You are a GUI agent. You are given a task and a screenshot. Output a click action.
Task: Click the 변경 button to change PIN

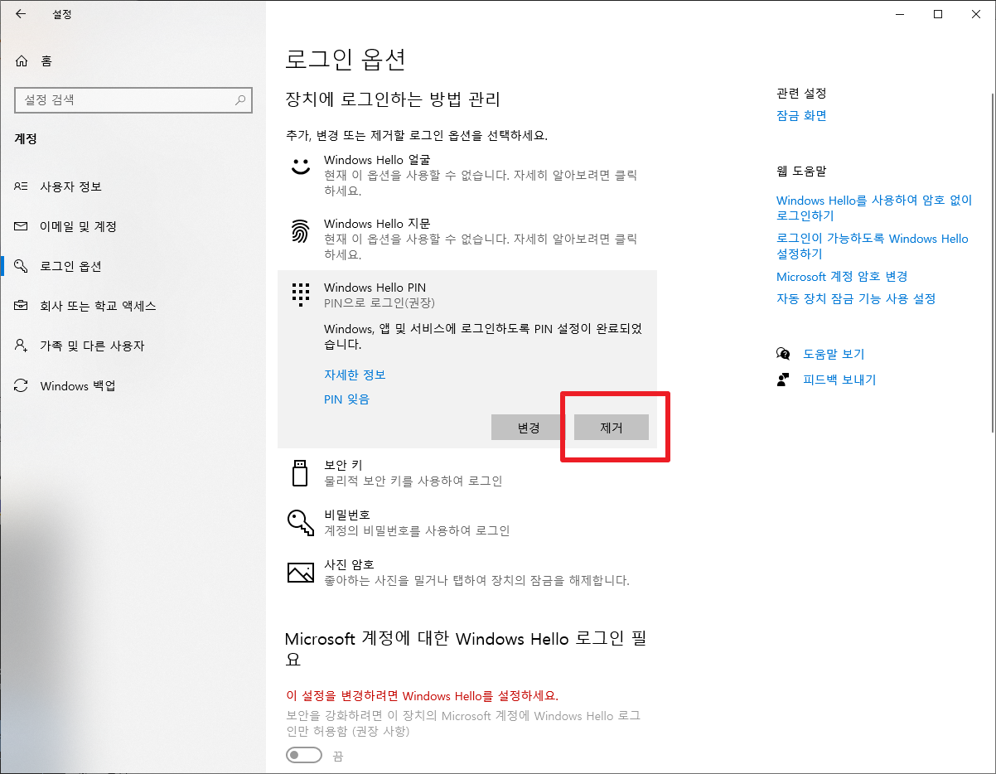click(529, 428)
